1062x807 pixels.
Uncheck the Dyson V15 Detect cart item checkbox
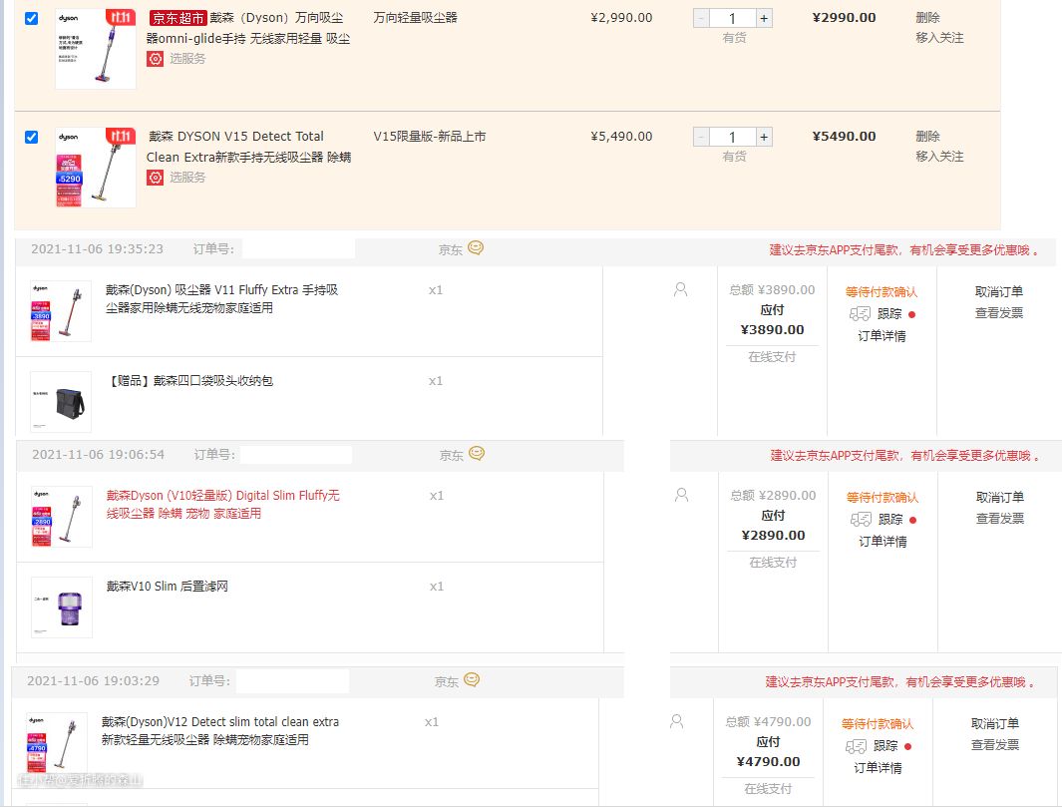coord(31,137)
